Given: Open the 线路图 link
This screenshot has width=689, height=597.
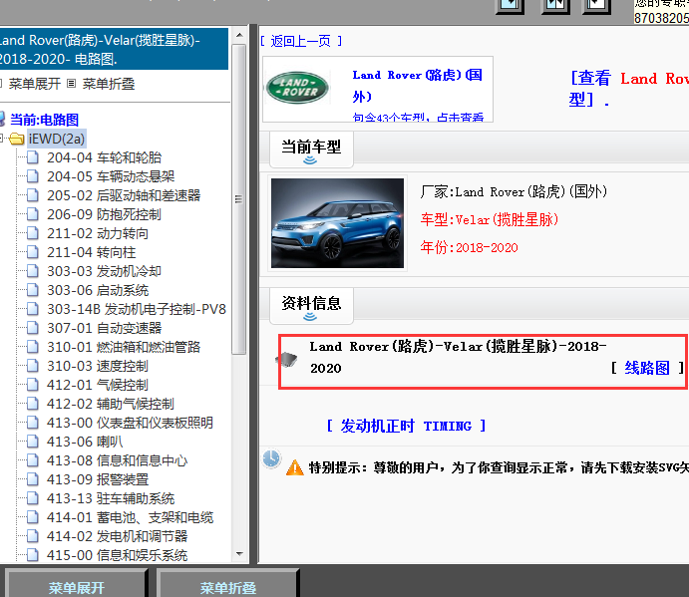Looking at the screenshot, I should tap(647, 368).
